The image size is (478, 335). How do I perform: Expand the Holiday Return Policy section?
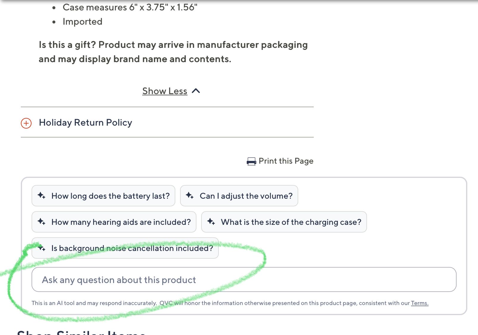(85, 123)
